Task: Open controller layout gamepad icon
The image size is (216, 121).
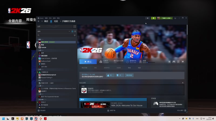Action: pyautogui.click(x=174, y=62)
